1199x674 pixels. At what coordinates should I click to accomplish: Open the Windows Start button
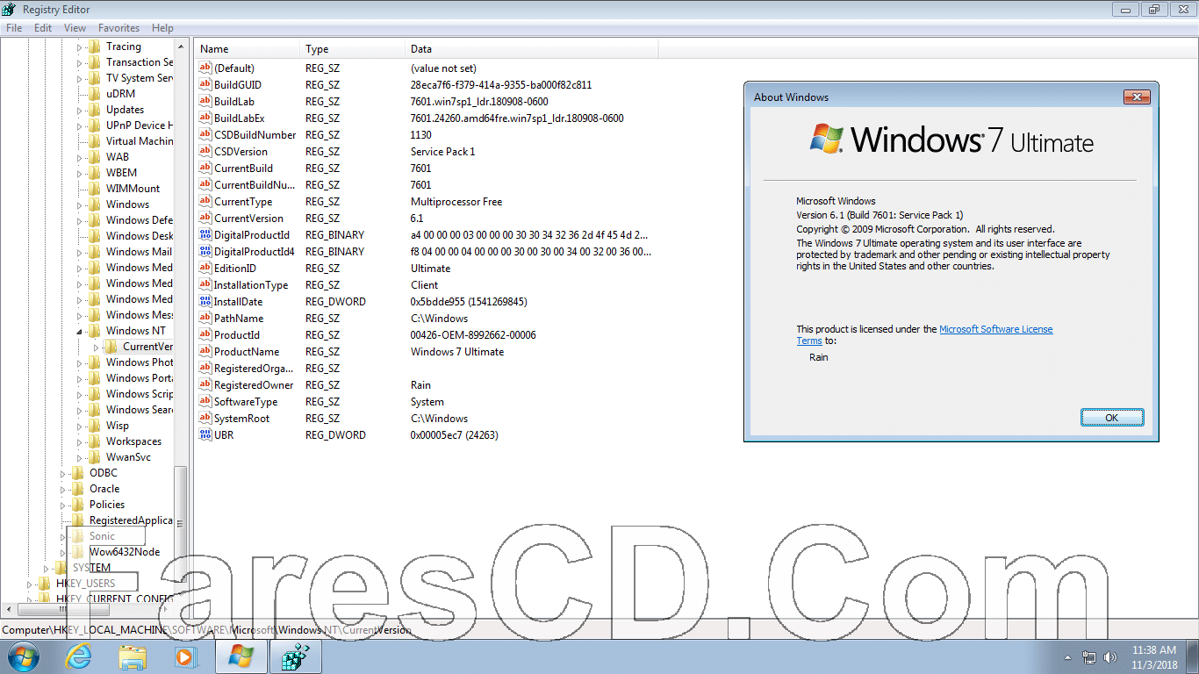click(22, 656)
